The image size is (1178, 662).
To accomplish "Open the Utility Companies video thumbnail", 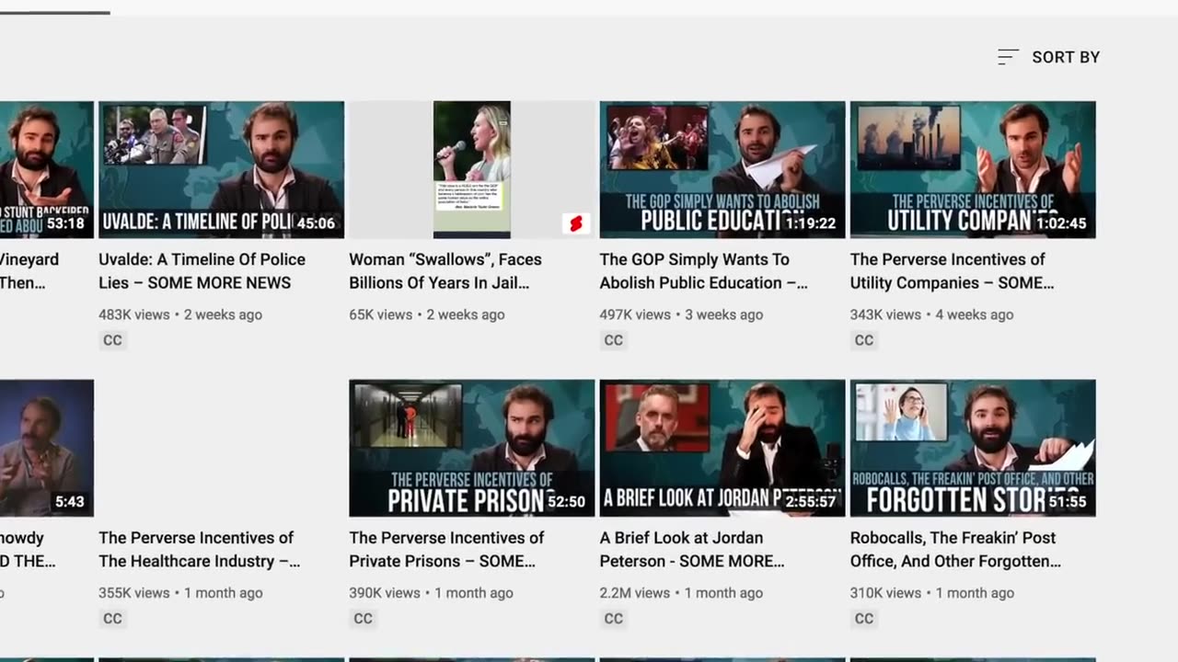I will tap(973, 170).
